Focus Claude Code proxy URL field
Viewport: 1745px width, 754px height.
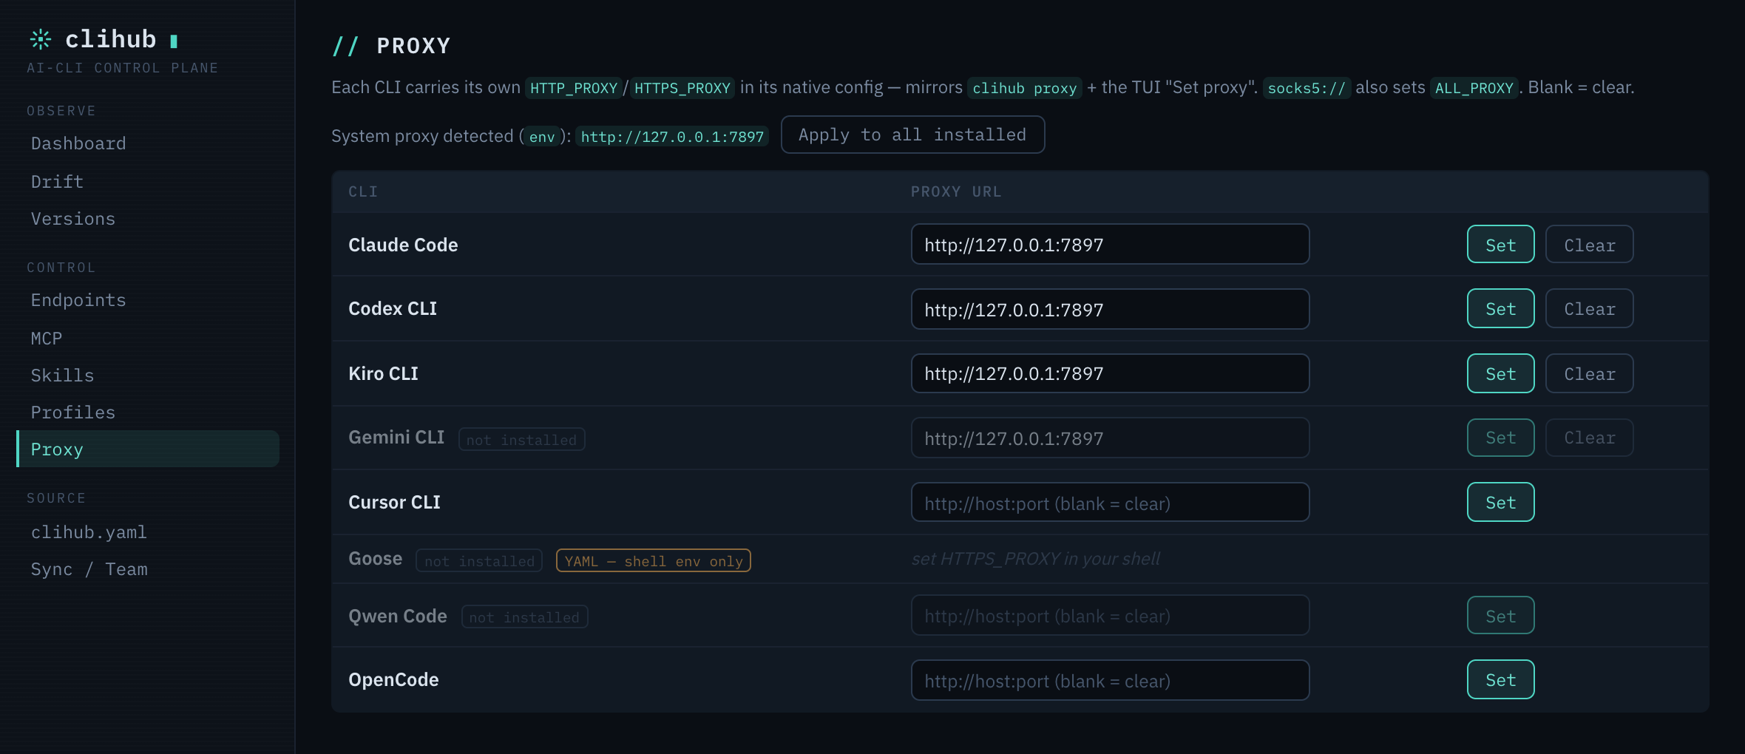click(1110, 245)
